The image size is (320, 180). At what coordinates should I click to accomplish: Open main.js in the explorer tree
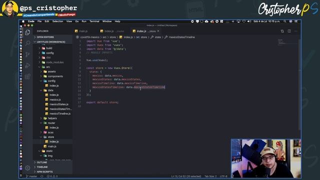(x=52, y=146)
